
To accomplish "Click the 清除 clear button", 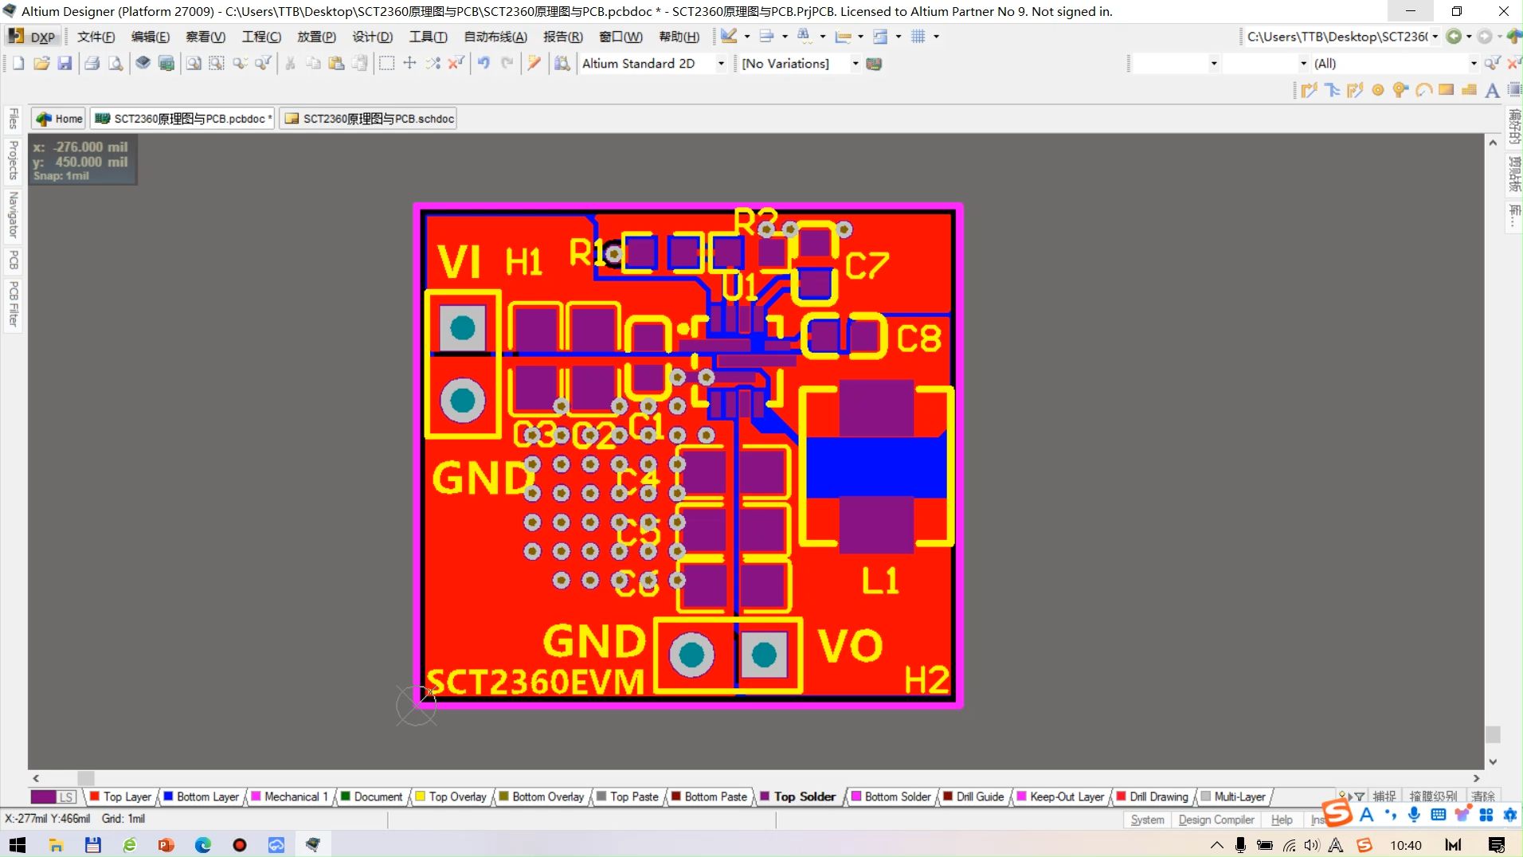I will coord(1482,796).
